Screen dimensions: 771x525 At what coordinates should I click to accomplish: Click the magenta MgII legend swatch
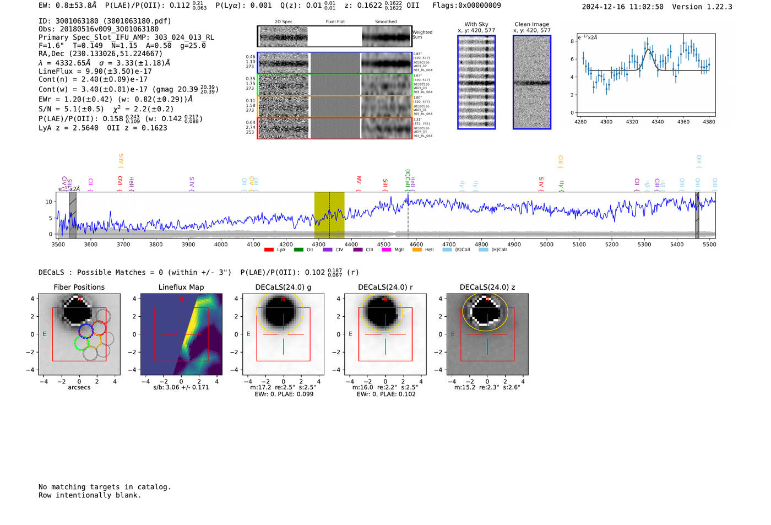coord(386,250)
